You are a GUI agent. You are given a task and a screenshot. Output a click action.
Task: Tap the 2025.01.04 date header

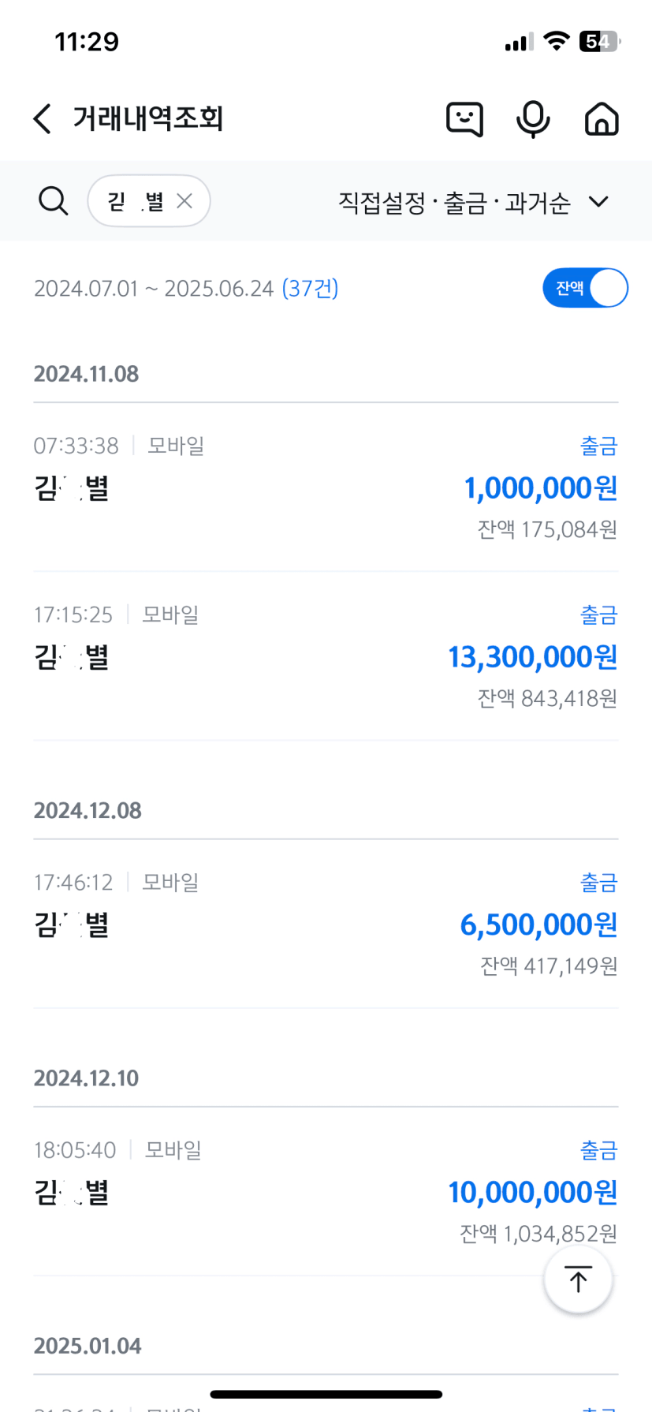[x=88, y=1346]
